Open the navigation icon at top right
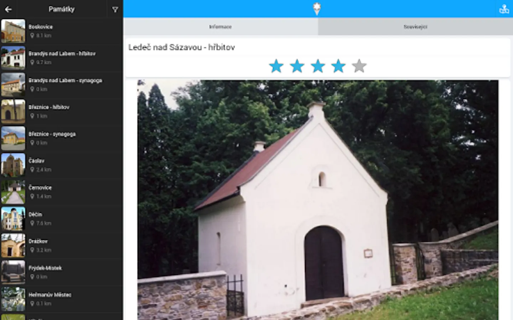Screen dimensions: 513x320 coord(504,9)
